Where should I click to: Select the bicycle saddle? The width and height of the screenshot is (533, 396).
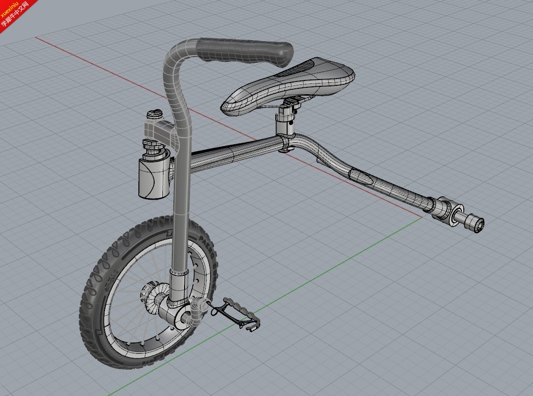pos(288,87)
